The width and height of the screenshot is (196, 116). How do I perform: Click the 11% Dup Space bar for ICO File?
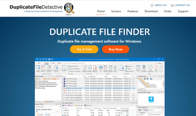[127, 113]
